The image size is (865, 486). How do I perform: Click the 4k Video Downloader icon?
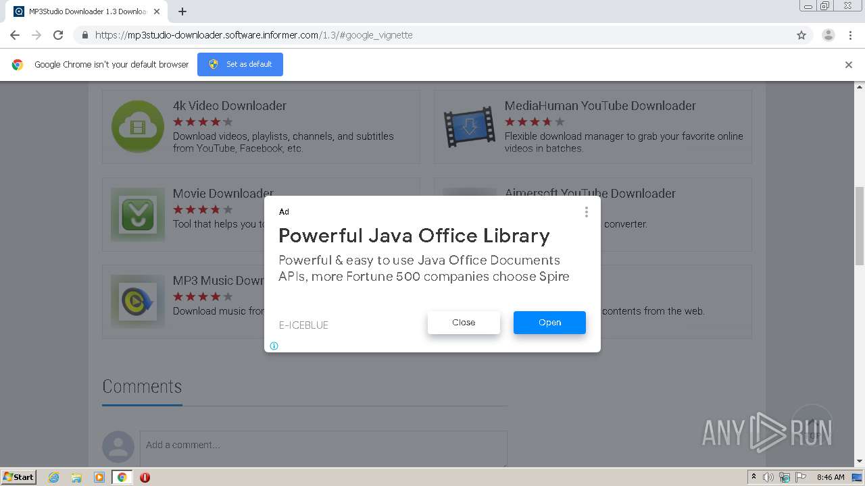click(138, 126)
